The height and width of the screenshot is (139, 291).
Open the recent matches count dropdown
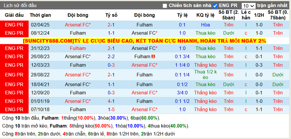point(248,6)
